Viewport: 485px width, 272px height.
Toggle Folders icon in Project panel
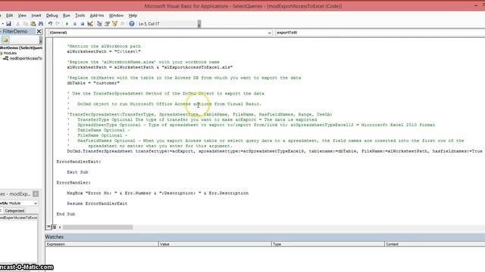point(5,40)
